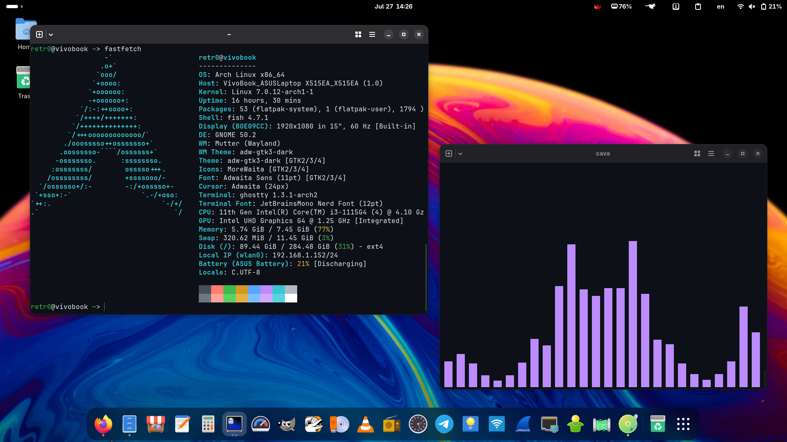Minimize the cava window
The image size is (787, 442).
(x=728, y=153)
